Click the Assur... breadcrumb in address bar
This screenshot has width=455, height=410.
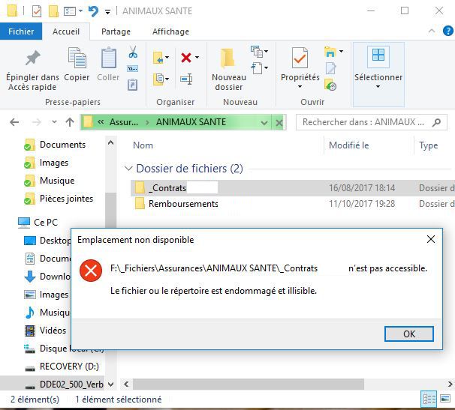pyautogui.click(x=124, y=122)
